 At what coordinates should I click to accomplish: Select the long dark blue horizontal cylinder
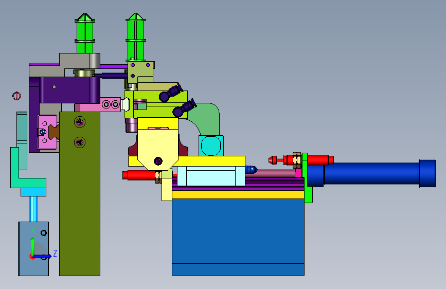pos(371,173)
